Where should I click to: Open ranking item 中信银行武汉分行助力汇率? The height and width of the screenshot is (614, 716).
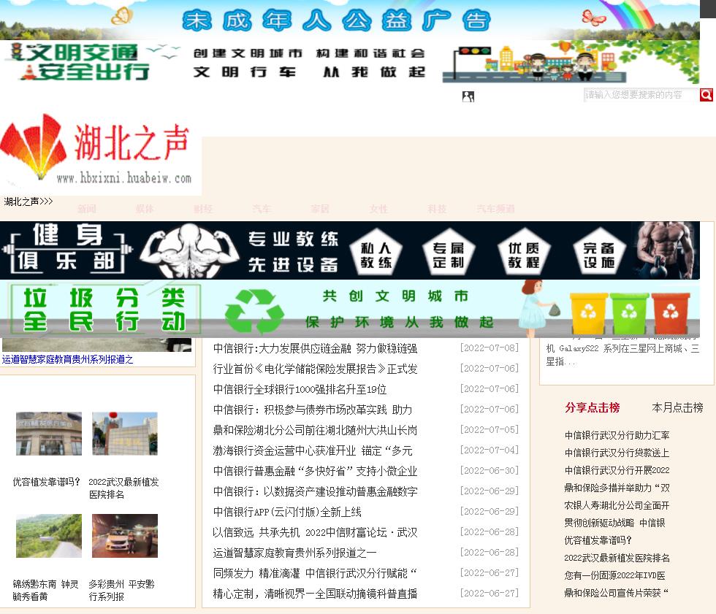[617, 435]
